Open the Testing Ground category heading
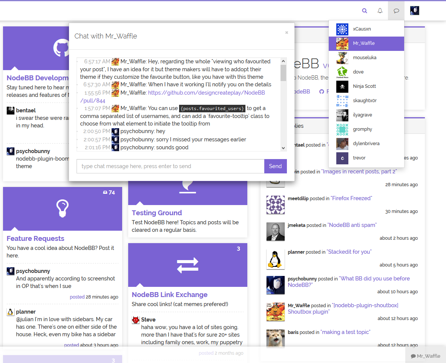The width and height of the screenshot is (446, 363). pos(157,213)
